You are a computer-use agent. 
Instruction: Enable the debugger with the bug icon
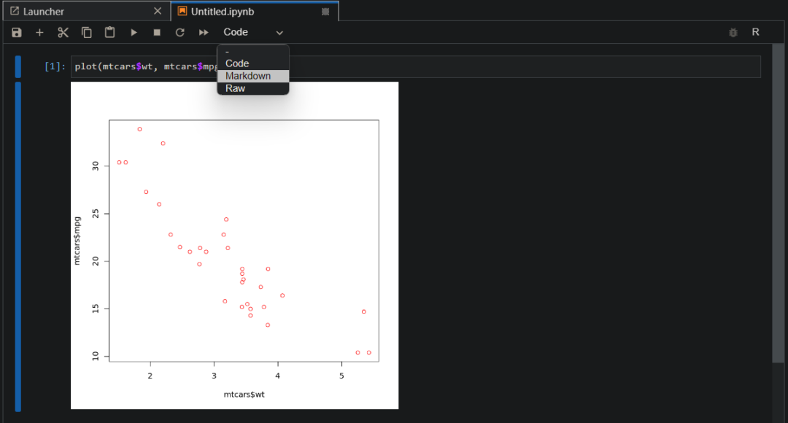pos(733,33)
